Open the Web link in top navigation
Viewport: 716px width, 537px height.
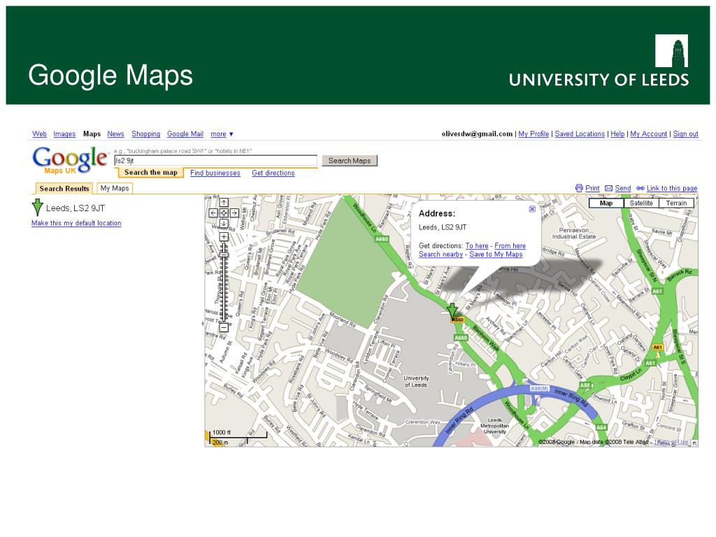pos(39,134)
